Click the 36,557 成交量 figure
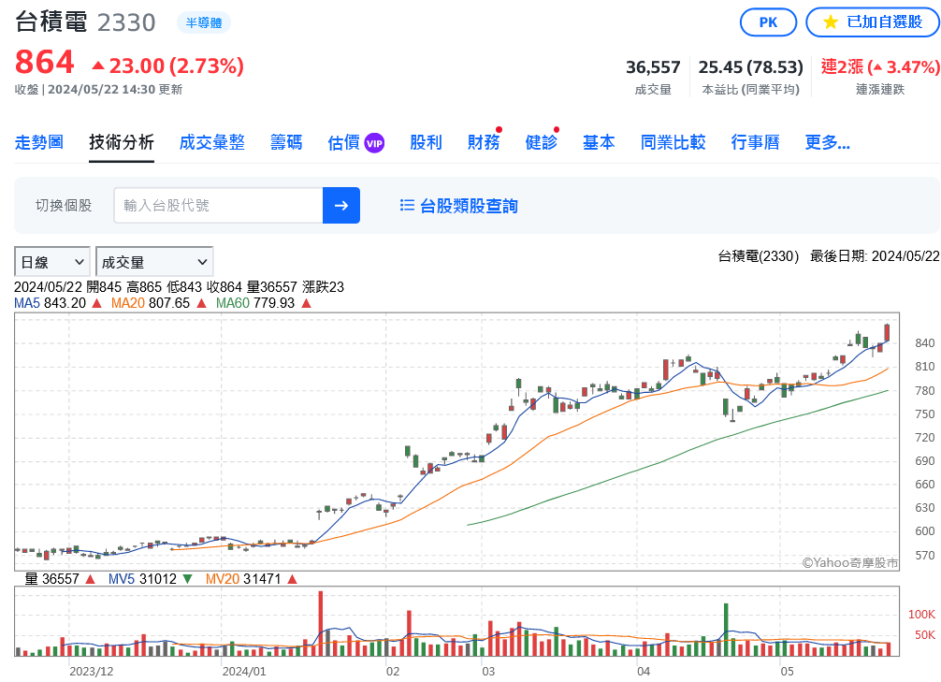The image size is (941, 682). point(653,67)
